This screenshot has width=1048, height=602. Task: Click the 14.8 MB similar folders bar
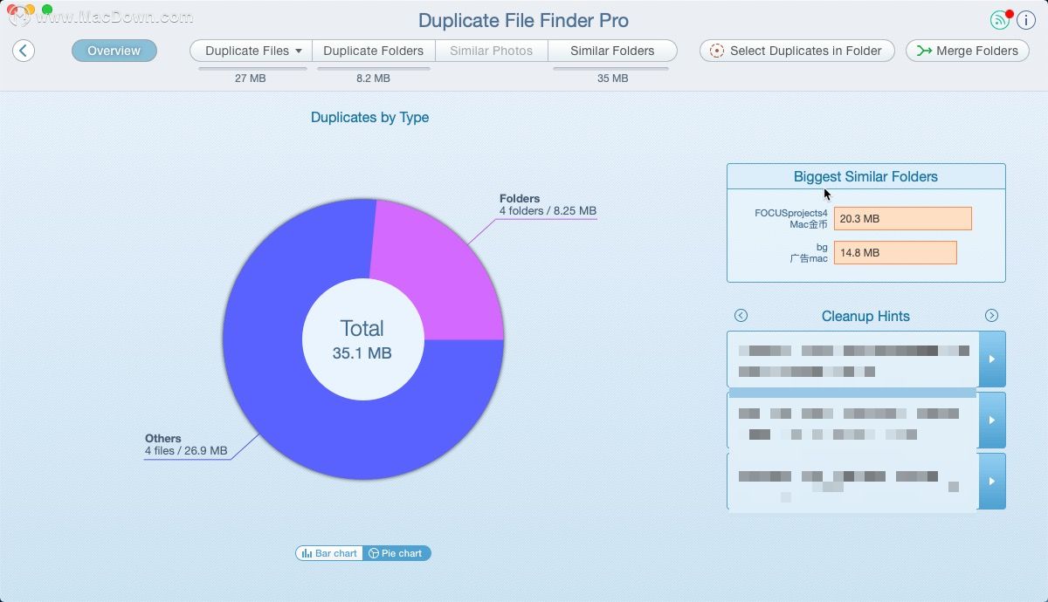tap(895, 253)
